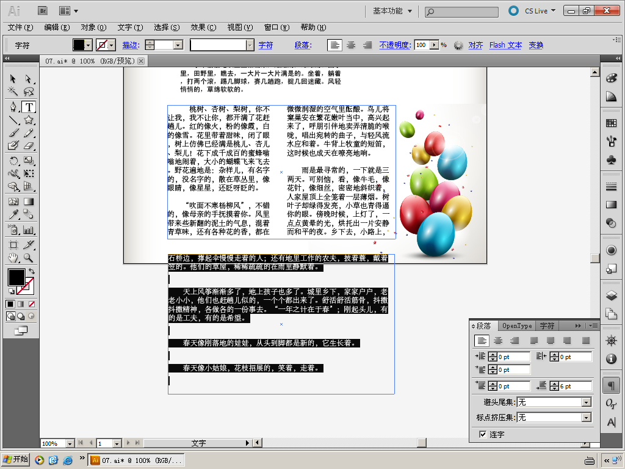
Task: Open the CS Live dropdown
Action: point(540,11)
